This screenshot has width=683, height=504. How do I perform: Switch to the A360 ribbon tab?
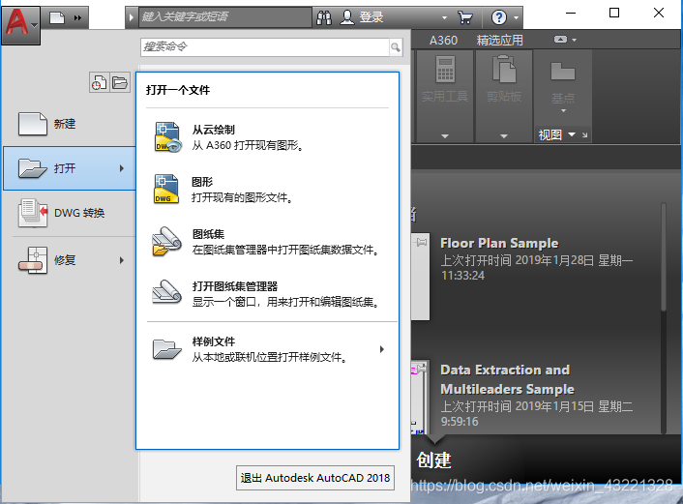pyautogui.click(x=443, y=41)
